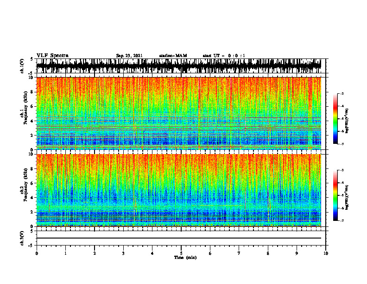Click the ch.1 frequency tick "8"
367x284 pixels.
(x=33, y=92)
